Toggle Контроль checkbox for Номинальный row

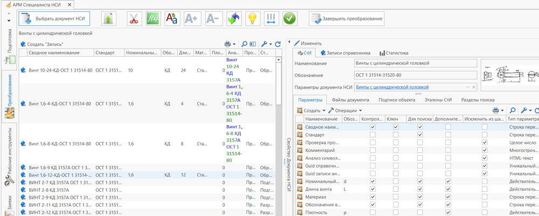372,181
